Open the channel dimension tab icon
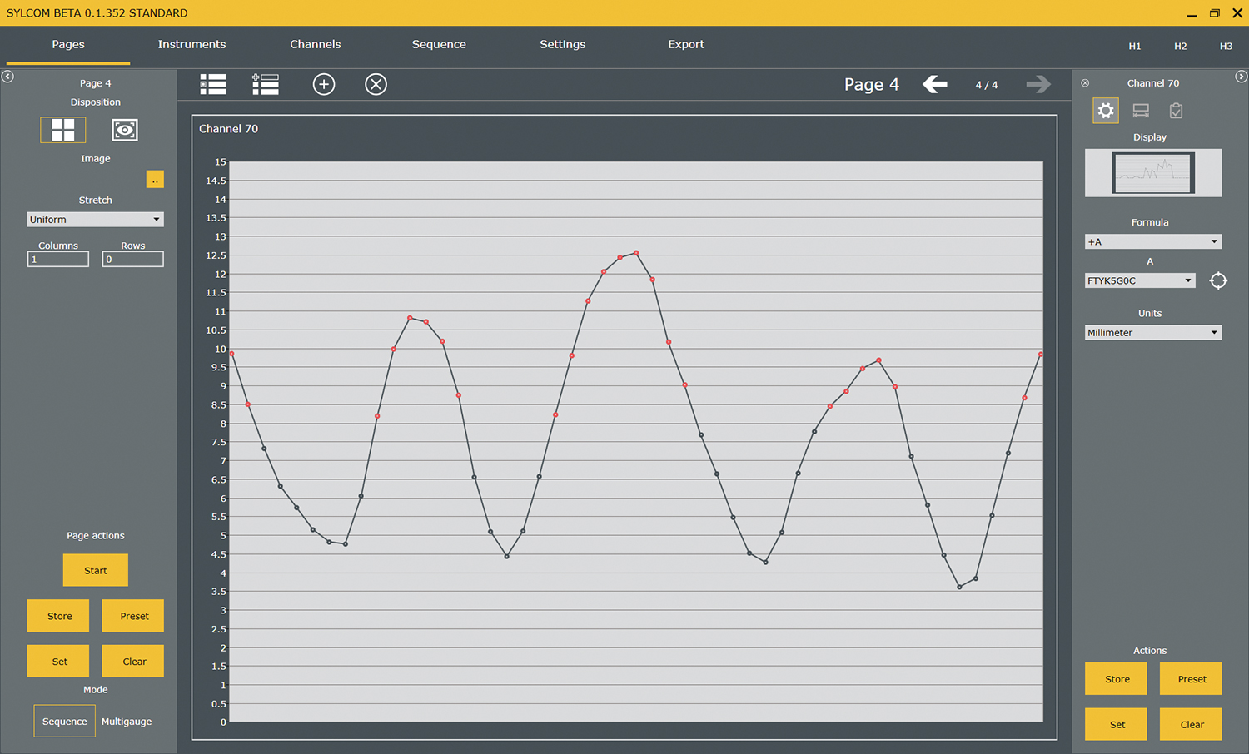The width and height of the screenshot is (1249, 754). point(1141,110)
